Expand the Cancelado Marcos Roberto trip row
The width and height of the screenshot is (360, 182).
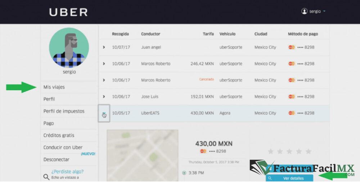pyautogui.click(x=104, y=80)
